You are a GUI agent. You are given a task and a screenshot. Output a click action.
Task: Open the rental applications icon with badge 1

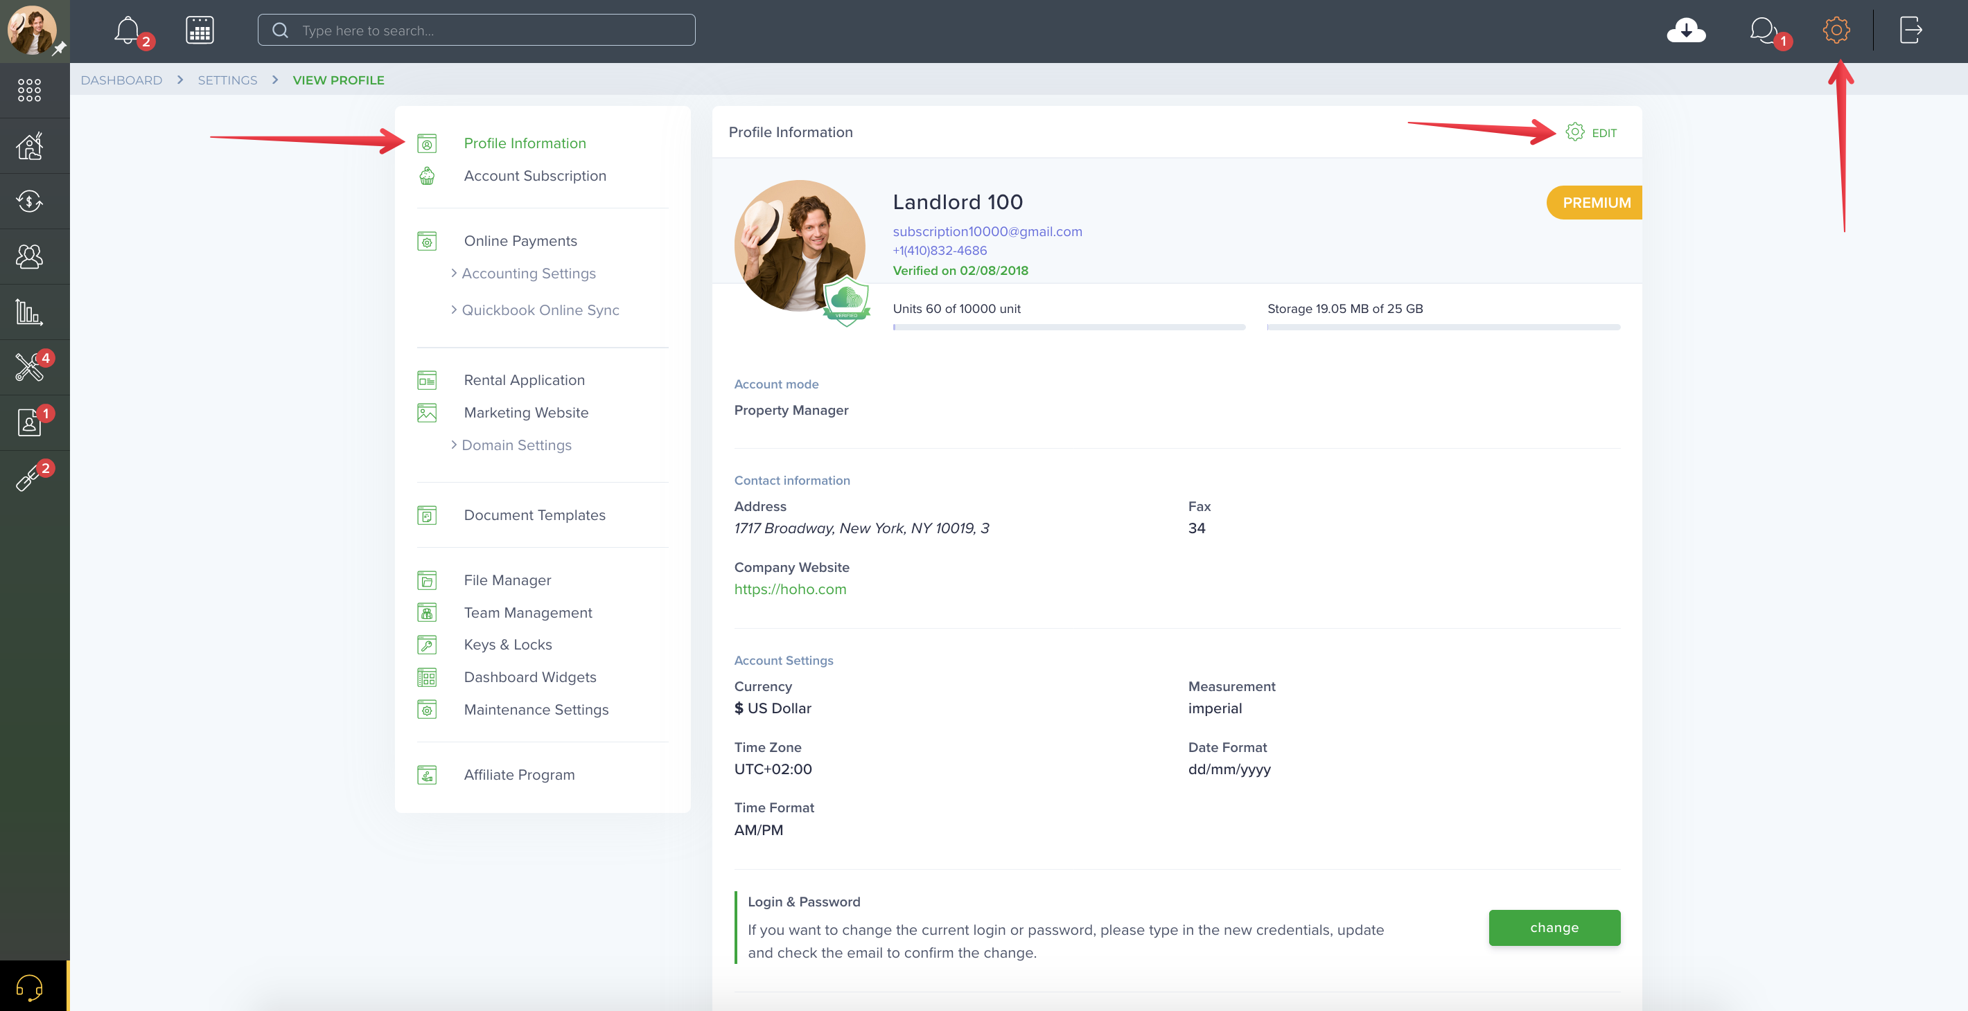(x=29, y=422)
